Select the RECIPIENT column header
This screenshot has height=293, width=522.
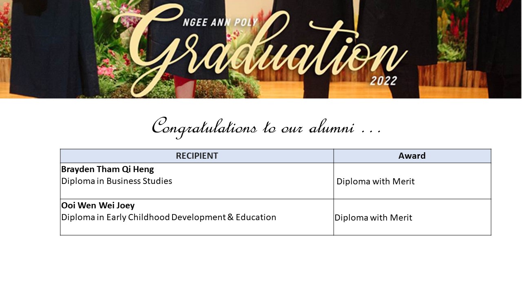[197, 156]
